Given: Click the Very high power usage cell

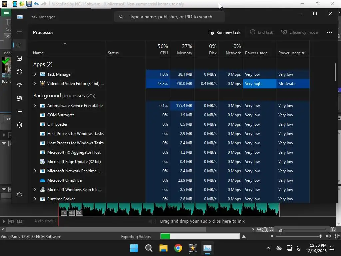Looking at the screenshot, I should coord(260,84).
